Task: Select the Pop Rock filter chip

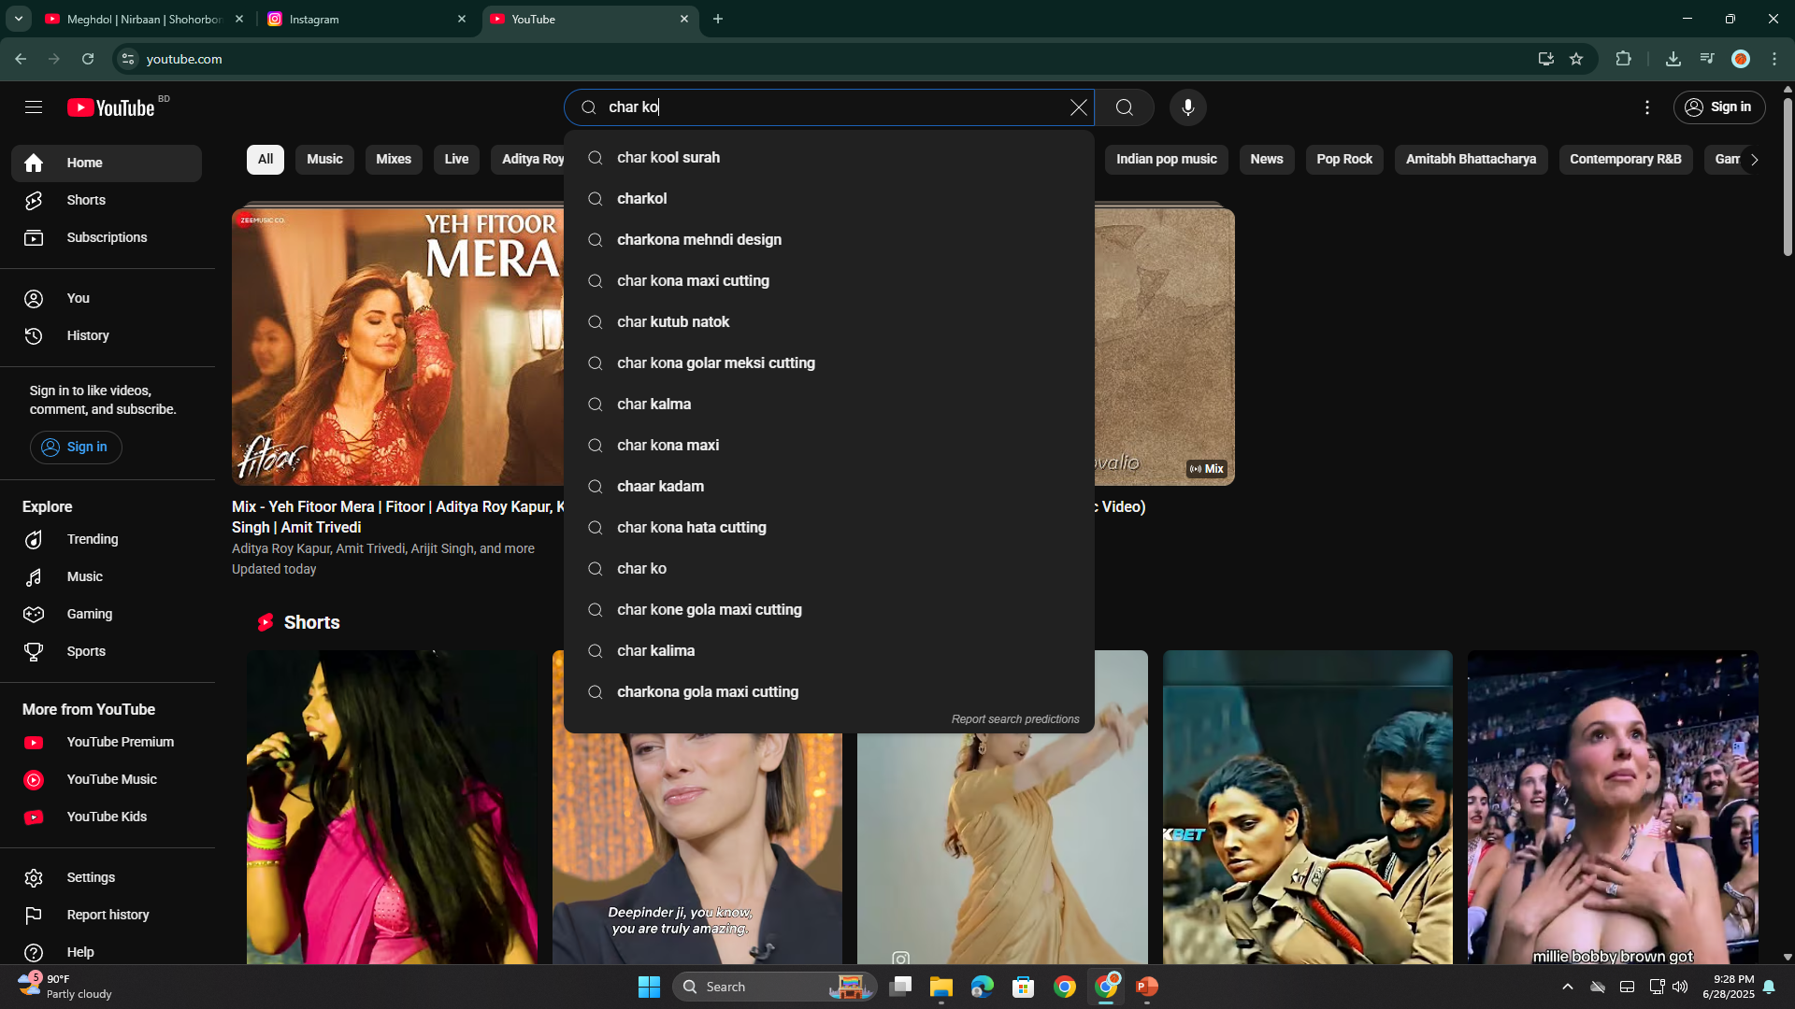Action: pyautogui.click(x=1344, y=159)
